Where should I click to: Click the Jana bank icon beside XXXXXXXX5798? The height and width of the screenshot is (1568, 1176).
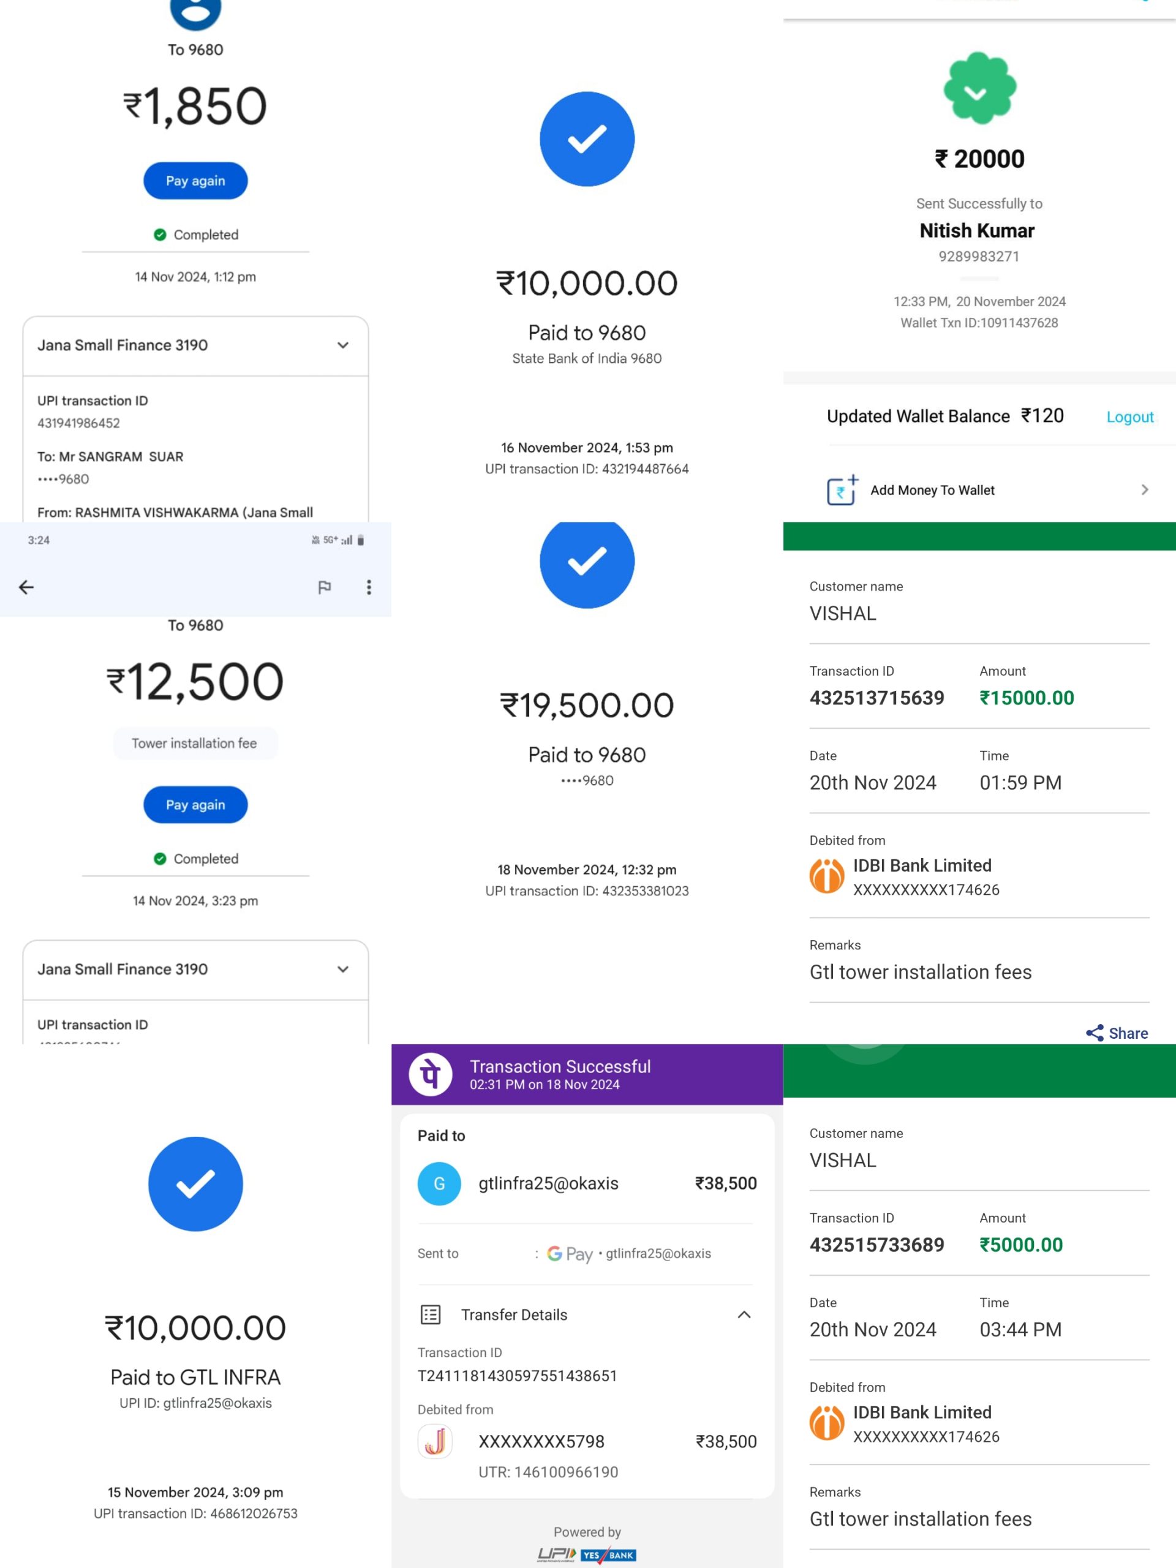coord(435,1441)
